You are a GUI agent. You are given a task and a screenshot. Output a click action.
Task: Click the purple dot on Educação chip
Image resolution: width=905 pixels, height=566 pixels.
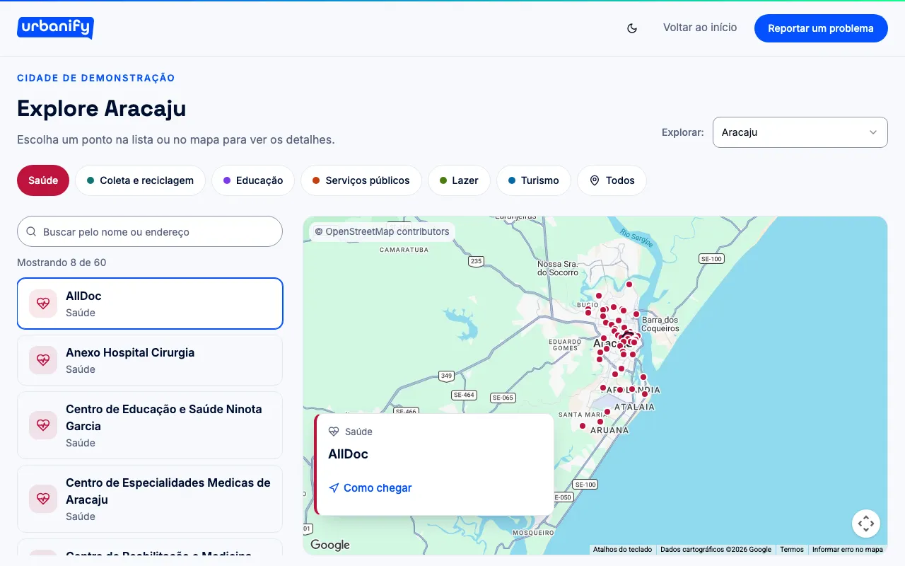(227, 180)
